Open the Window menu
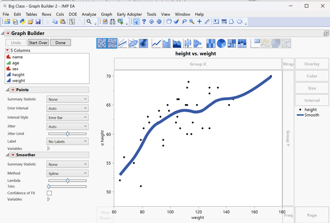The image size is (330, 223). tap(183, 14)
